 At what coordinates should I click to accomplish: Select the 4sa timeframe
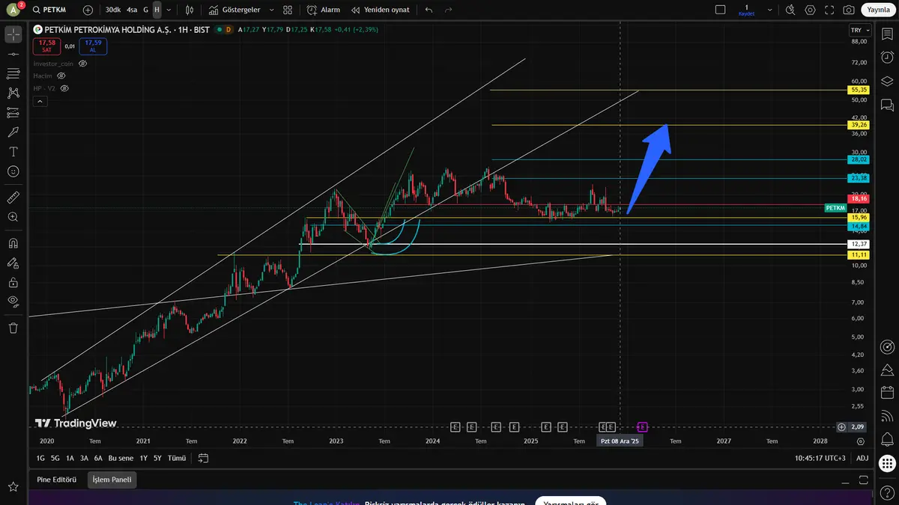[132, 10]
